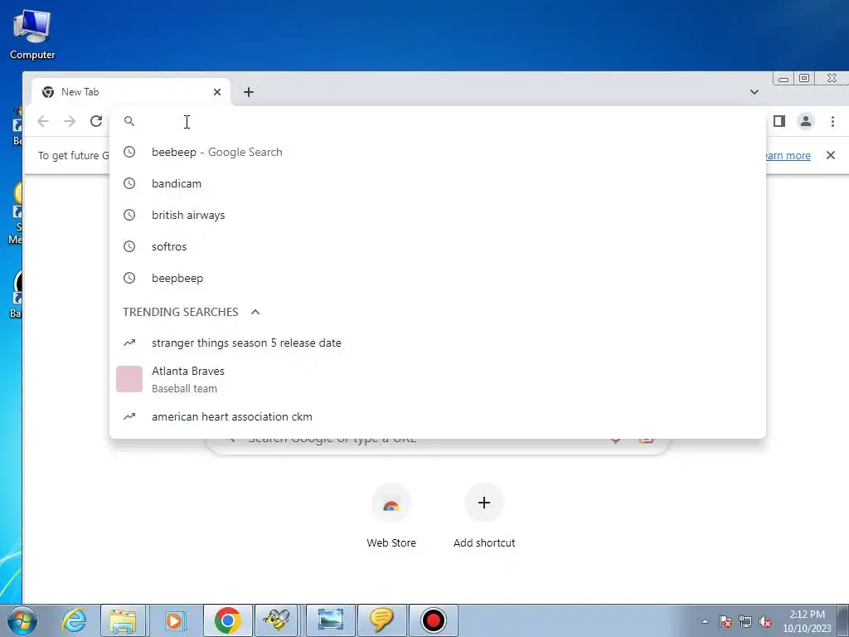Choose the softros history suggestion

(x=438, y=246)
